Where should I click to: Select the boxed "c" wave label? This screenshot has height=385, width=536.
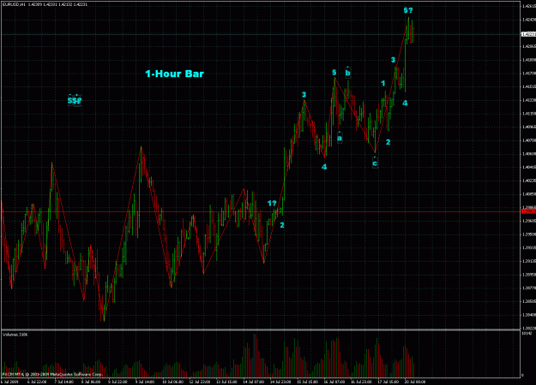point(375,163)
